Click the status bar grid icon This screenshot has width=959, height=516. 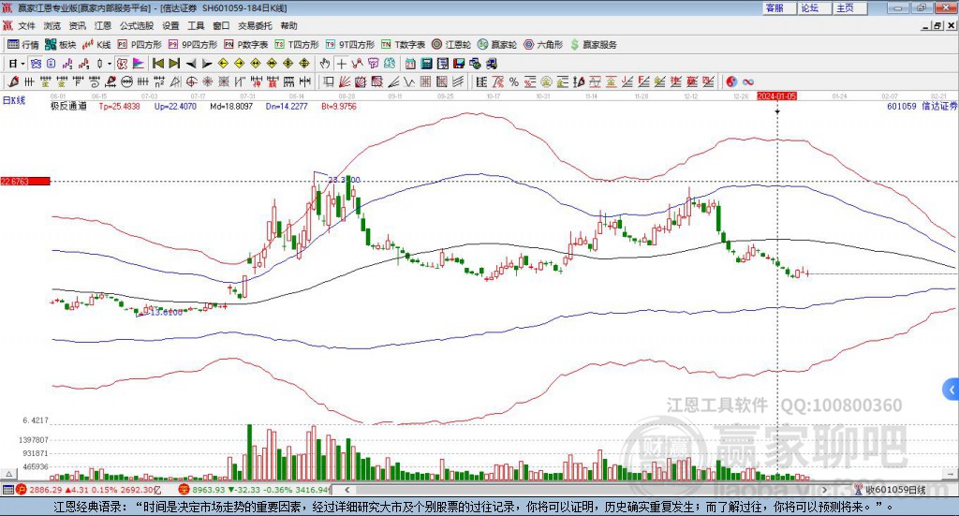[x=7, y=490]
